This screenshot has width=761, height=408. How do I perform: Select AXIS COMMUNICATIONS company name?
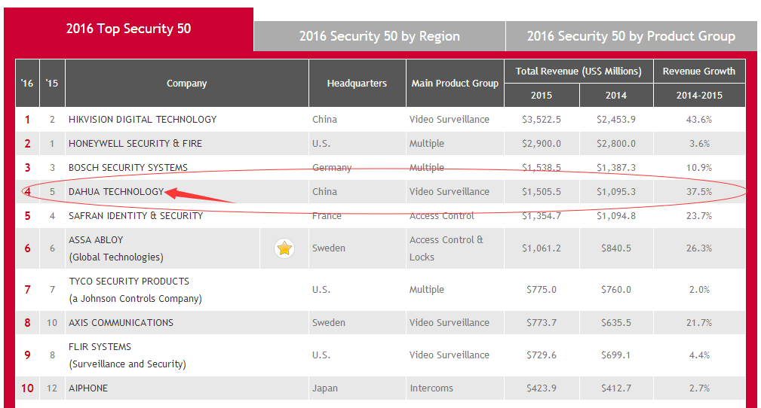tap(121, 323)
